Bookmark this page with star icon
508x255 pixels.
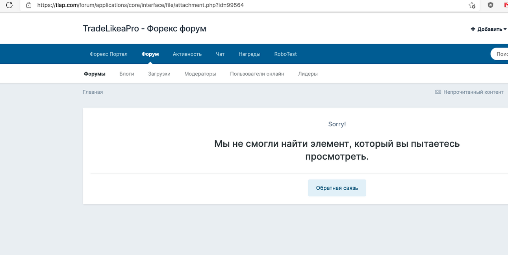coord(472,5)
